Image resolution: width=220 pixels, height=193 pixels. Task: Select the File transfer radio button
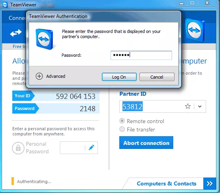(x=122, y=129)
